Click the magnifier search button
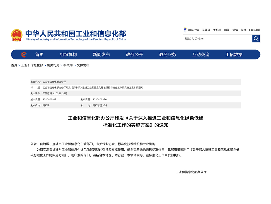 pos(256,39)
